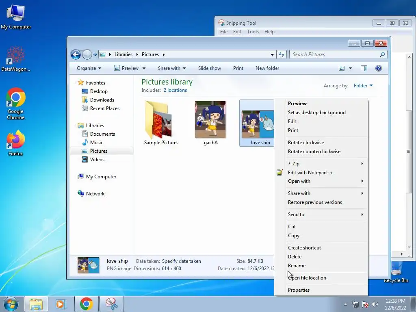This screenshot has height=312, width=416.
Task: Select Favorites in the navigation pane
Action: point(95,83)
